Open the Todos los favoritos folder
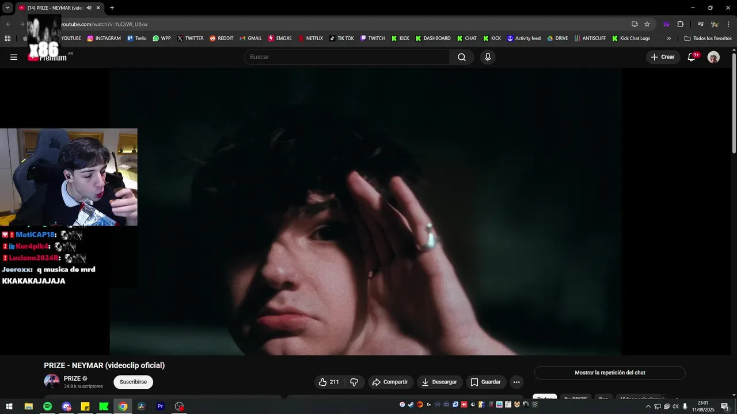 pos(708,39)
